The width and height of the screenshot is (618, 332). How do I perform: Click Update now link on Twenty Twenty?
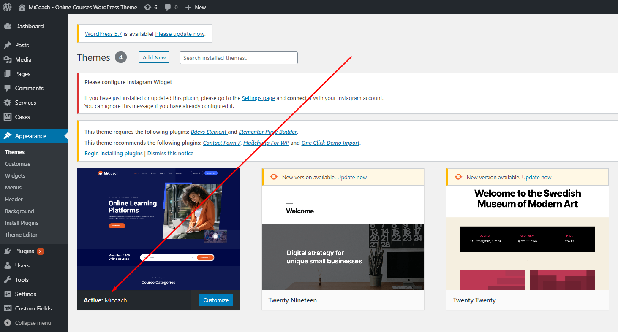[536, 177]
